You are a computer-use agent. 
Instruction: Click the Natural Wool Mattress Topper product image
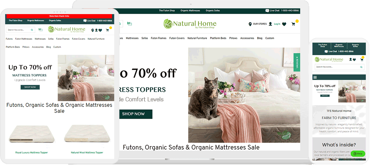87,134
